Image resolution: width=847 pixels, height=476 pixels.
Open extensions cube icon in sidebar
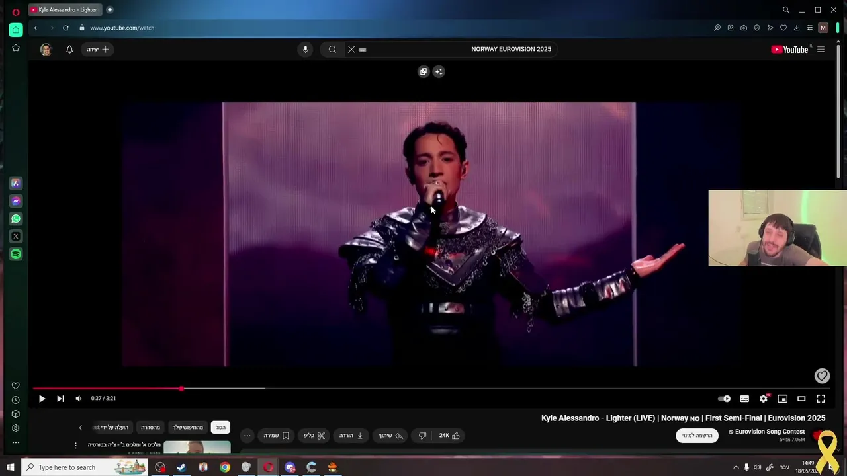coord(16,414)
